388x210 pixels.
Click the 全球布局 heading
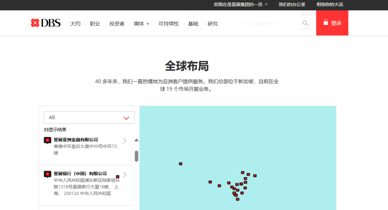pyautogui.click(x=187, y=66)
